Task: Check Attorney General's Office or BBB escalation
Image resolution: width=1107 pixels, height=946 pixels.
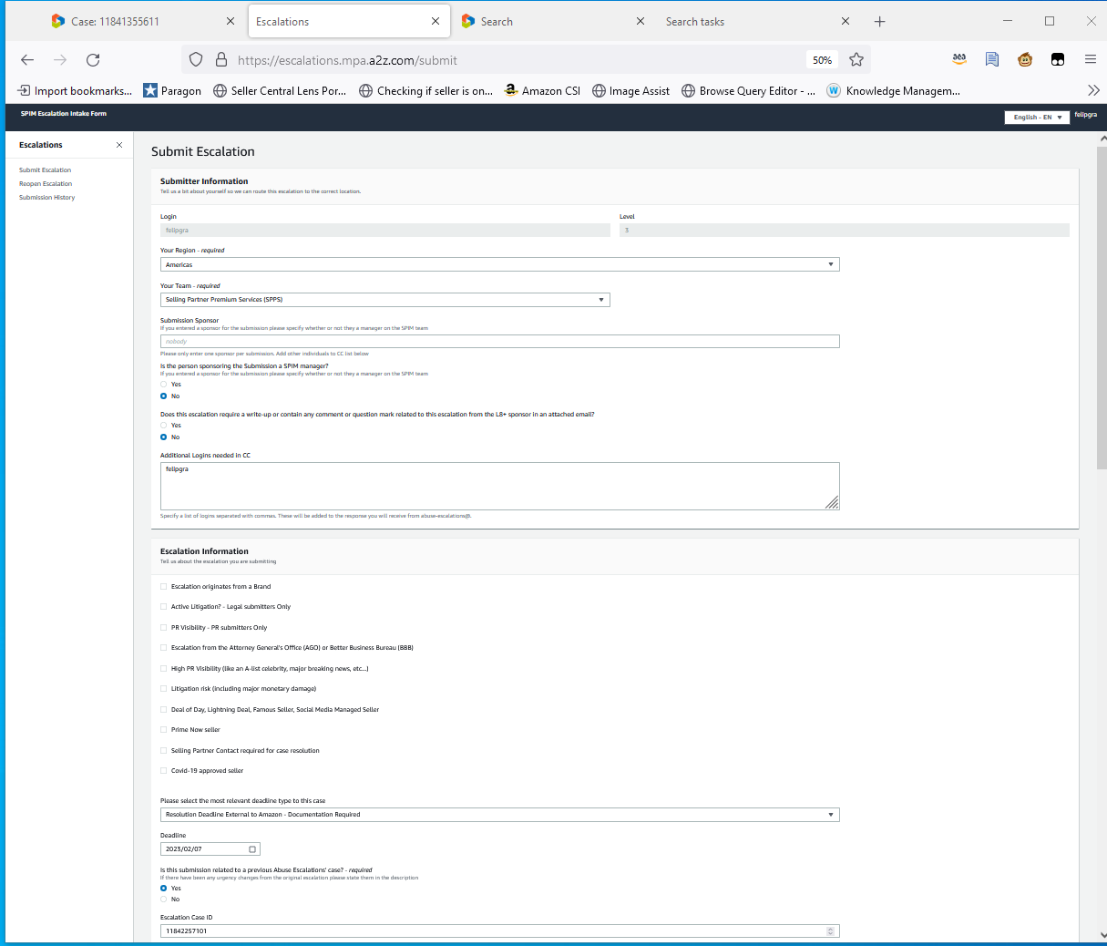Action: [164, 648]
